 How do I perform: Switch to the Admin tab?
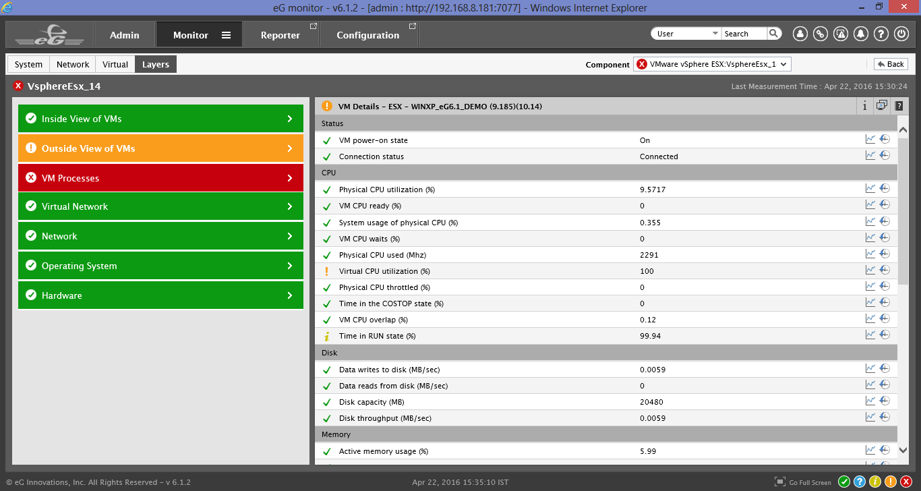[x=125, y=35]
